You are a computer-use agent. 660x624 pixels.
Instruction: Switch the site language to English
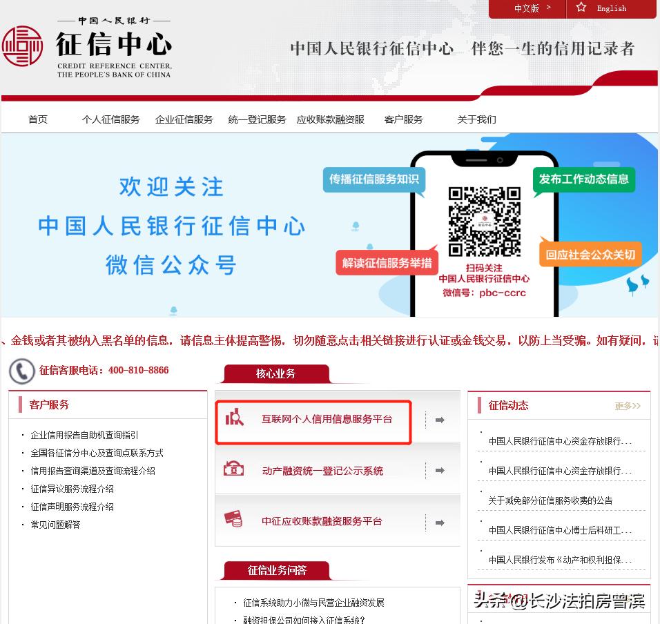(x=611, y=8)
